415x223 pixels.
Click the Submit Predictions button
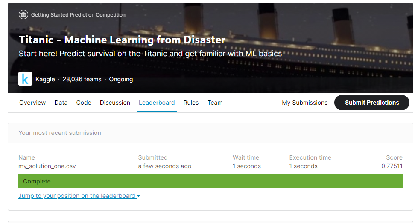click(x=372, y=103)
